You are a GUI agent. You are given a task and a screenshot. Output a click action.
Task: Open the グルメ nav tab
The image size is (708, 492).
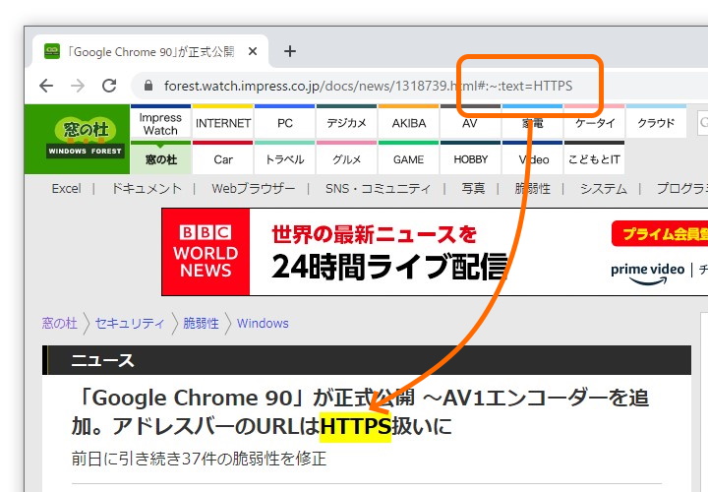click(x=347, y=159)
